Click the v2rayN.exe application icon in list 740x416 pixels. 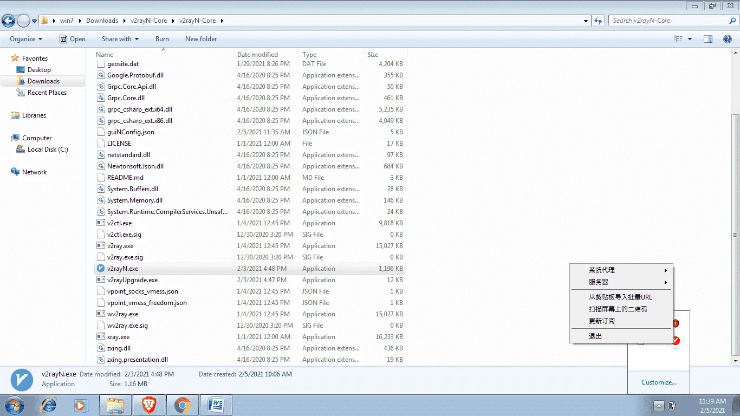click(100, 269)
